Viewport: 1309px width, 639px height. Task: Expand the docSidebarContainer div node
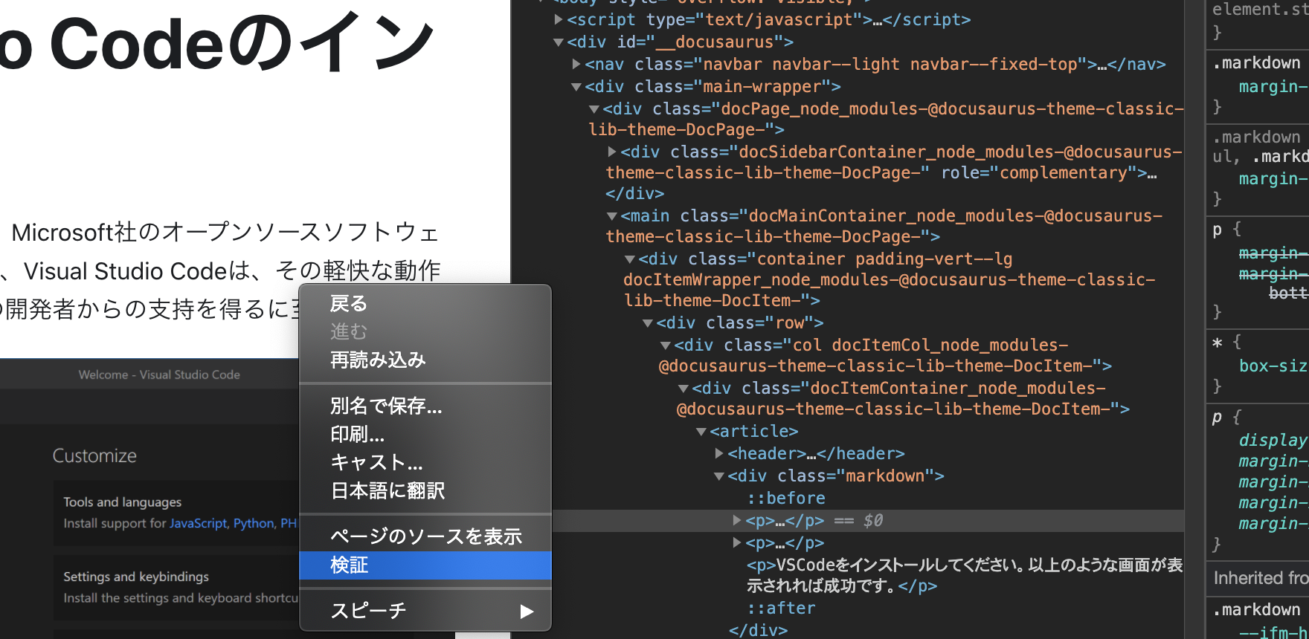[x=612, y=152]
